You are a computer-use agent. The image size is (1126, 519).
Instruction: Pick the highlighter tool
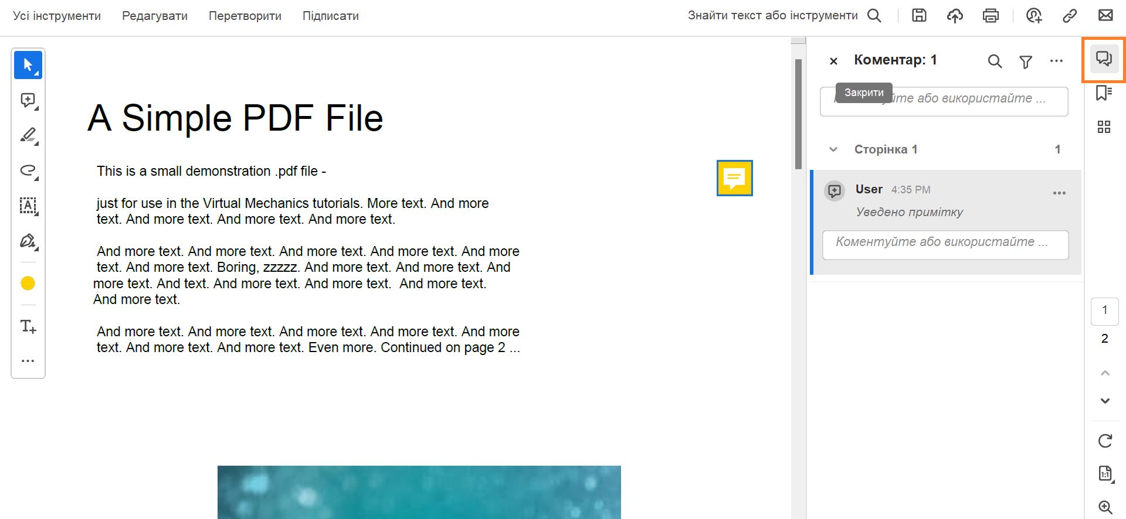point(28,135)
